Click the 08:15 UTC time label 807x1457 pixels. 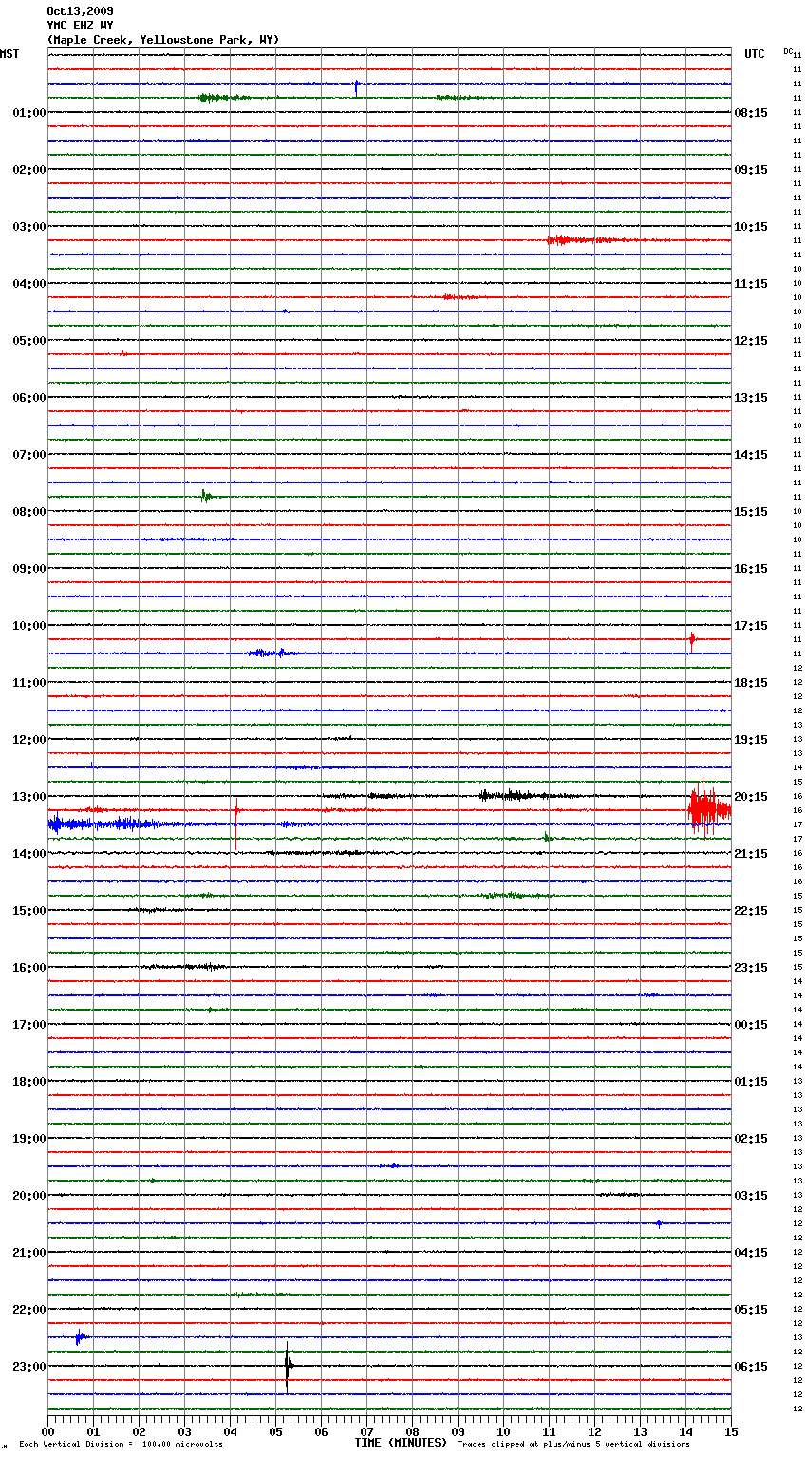click(x=751, y=113)
